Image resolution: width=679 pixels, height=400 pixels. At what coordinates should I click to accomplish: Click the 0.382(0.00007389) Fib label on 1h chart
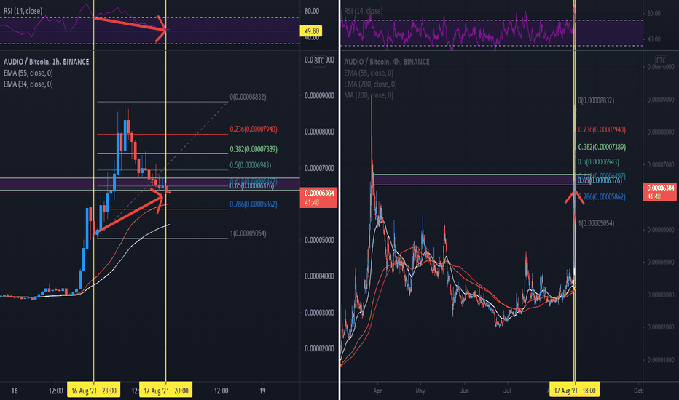tap(254, 149)
